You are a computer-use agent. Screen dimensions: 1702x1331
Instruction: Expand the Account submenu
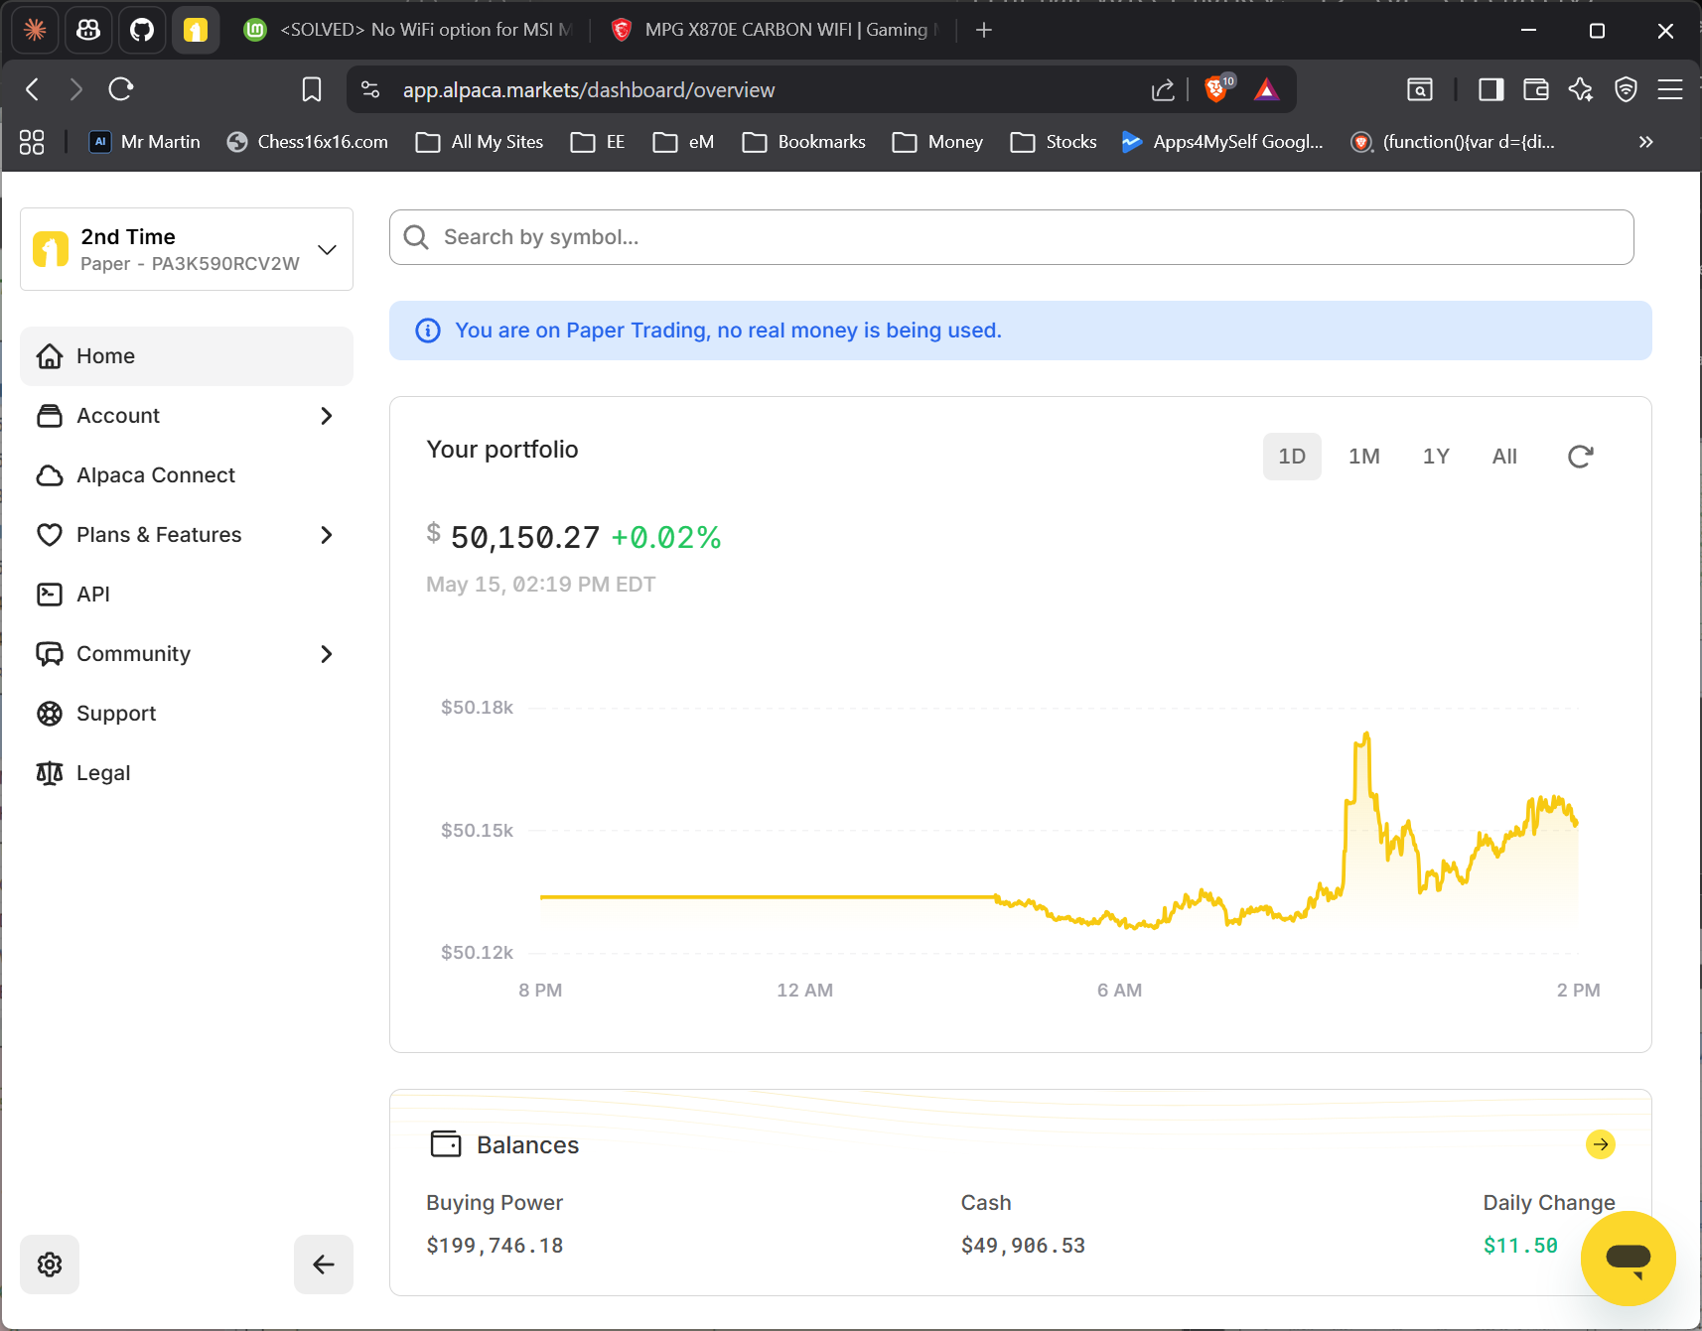coord(187,416)
